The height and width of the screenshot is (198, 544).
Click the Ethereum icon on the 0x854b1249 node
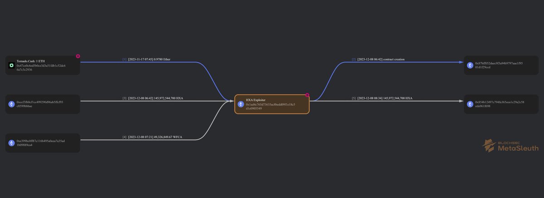[x=470, y=104]
